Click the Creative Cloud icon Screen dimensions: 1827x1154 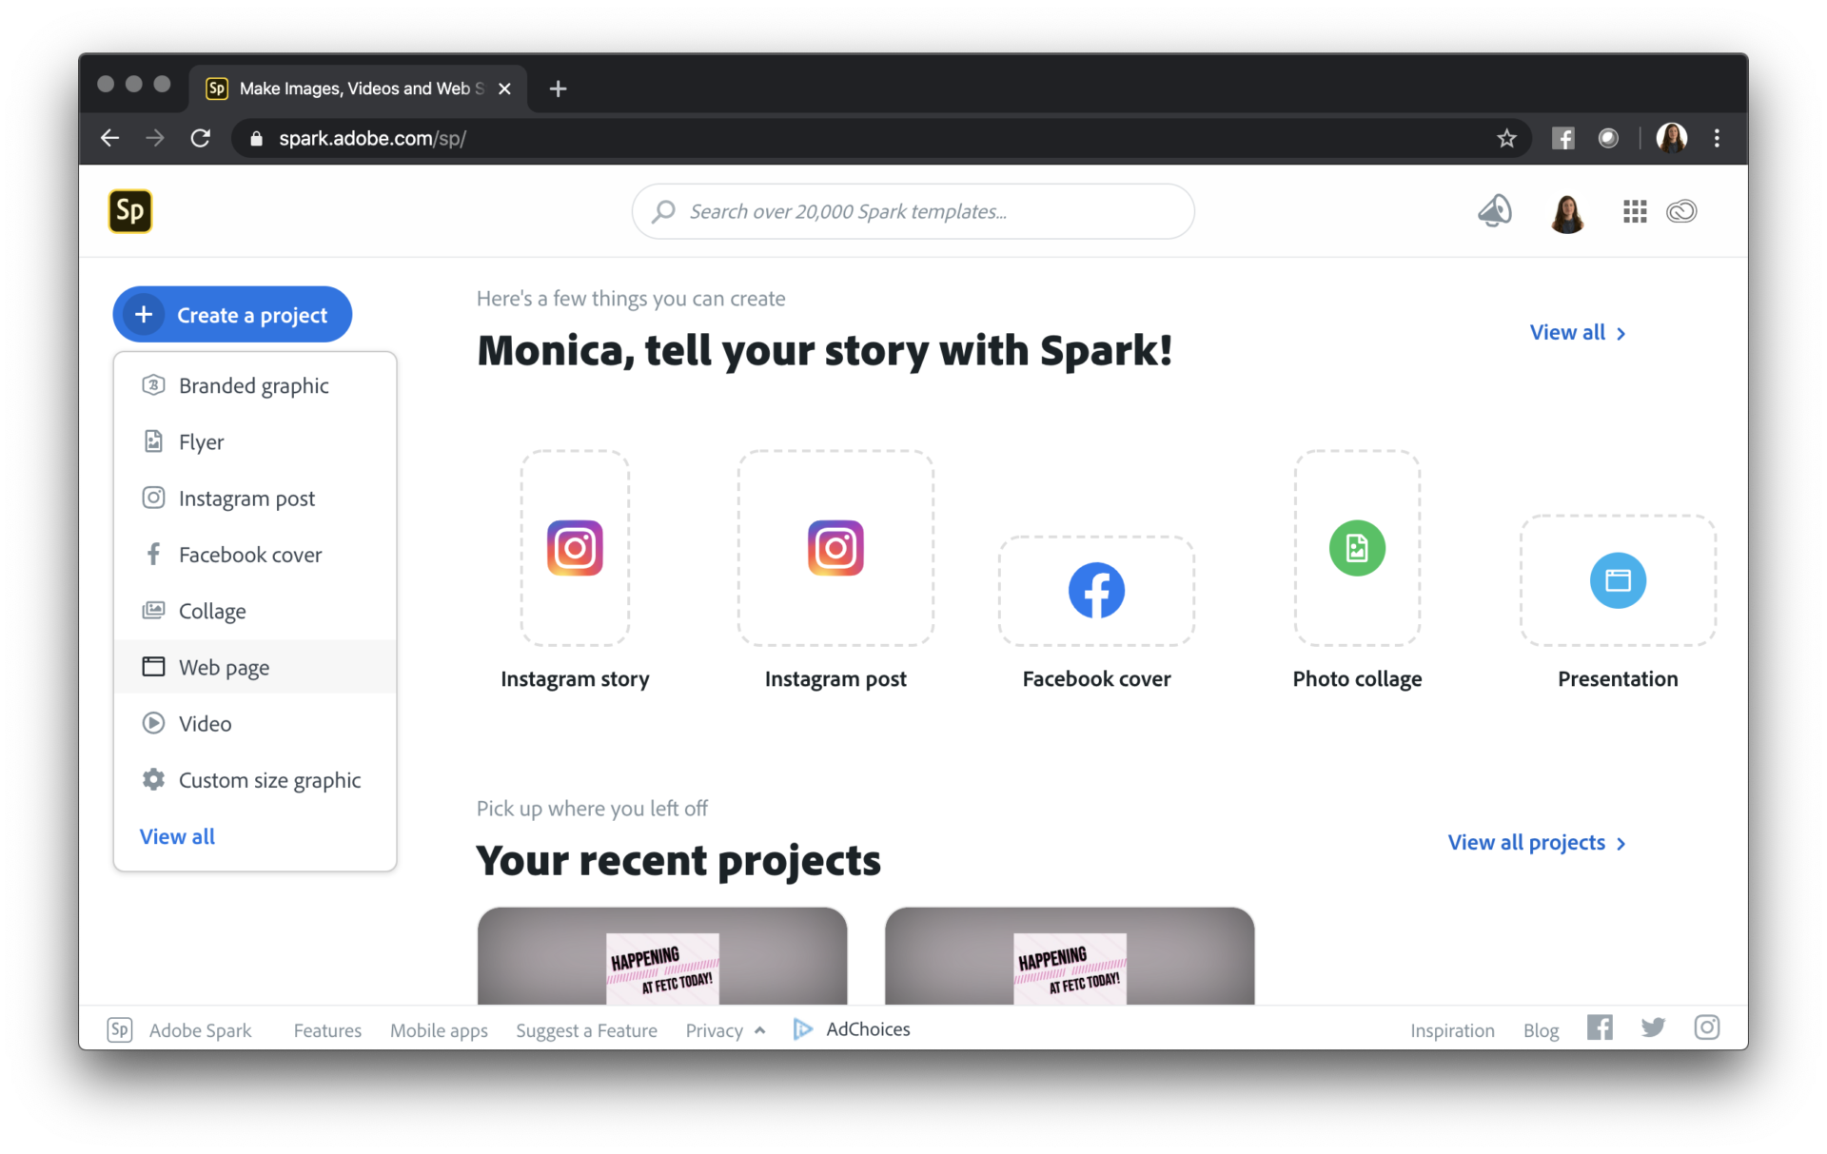tap(1681, 211)
